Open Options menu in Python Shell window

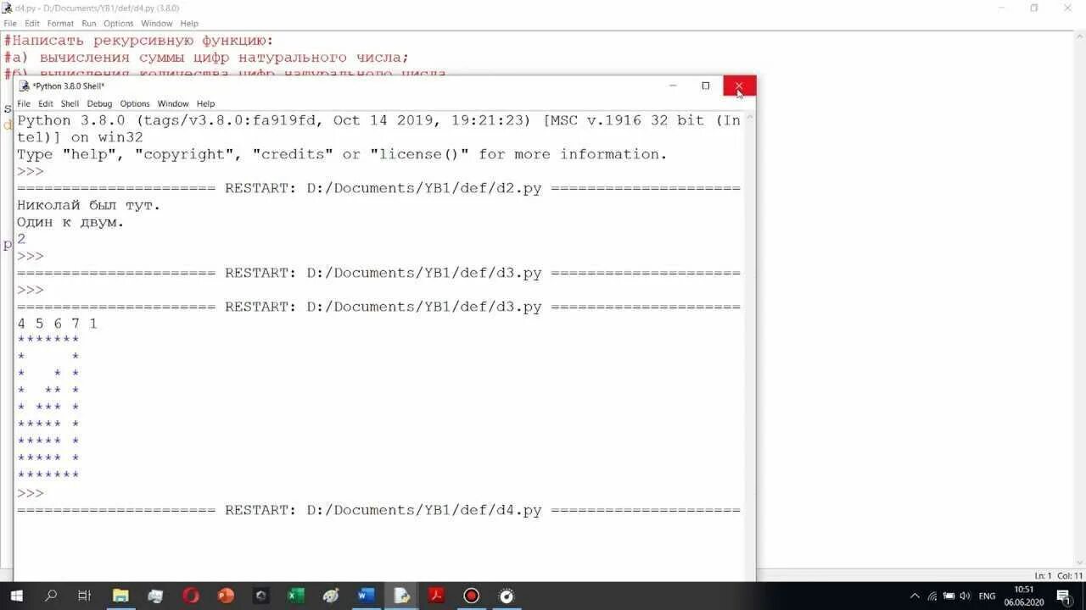coord(135,103)
